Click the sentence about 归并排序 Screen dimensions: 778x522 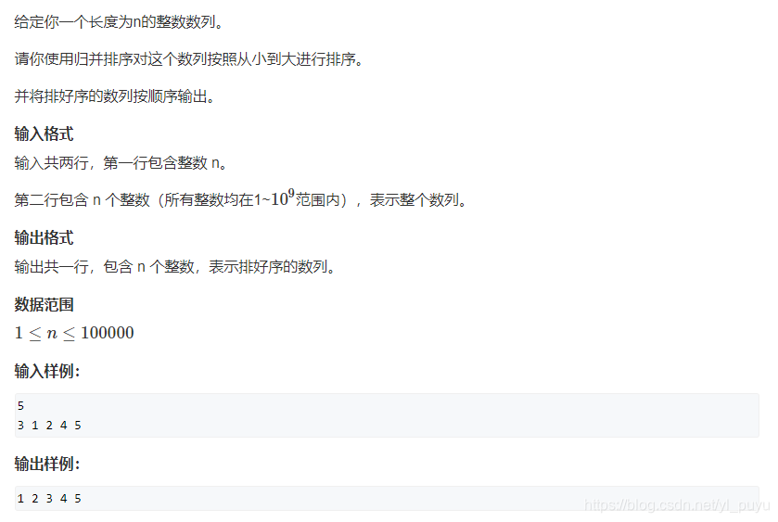tap(188, 59)
